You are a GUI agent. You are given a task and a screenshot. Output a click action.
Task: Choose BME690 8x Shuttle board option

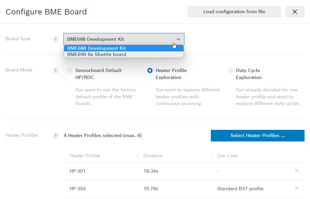[124, 54]
